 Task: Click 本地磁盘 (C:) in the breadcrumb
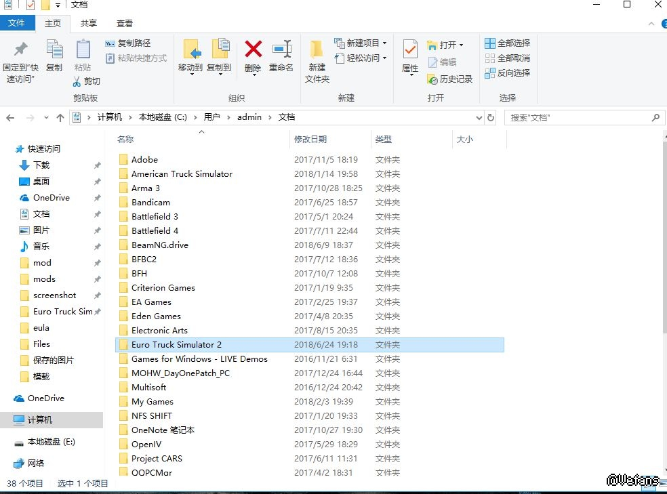163,117
